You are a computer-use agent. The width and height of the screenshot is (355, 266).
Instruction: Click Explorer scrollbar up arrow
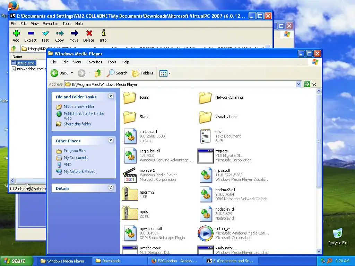(x=319, y=91)
